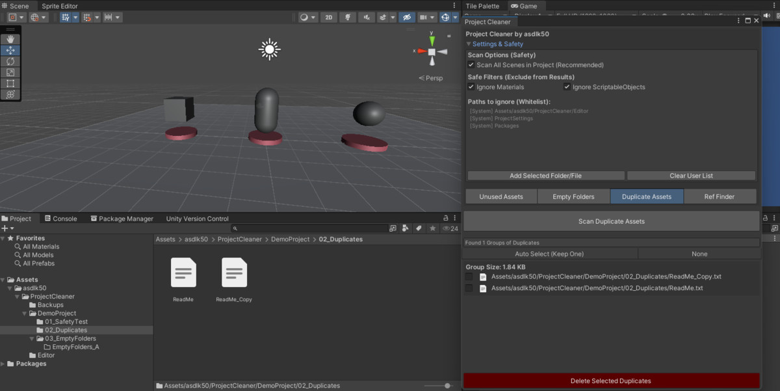Switch to the Console tab
The width and height of the screenshot is (780, 391).
click(60, 219)
